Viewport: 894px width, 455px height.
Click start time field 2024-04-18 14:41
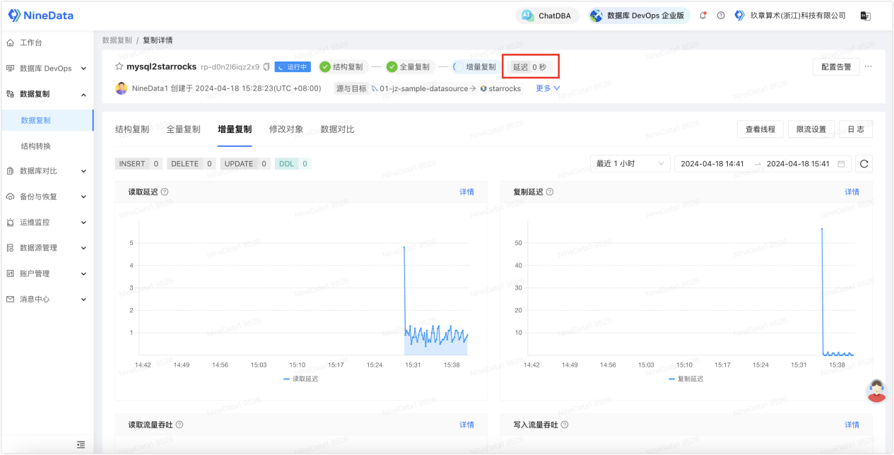(712, 163)
